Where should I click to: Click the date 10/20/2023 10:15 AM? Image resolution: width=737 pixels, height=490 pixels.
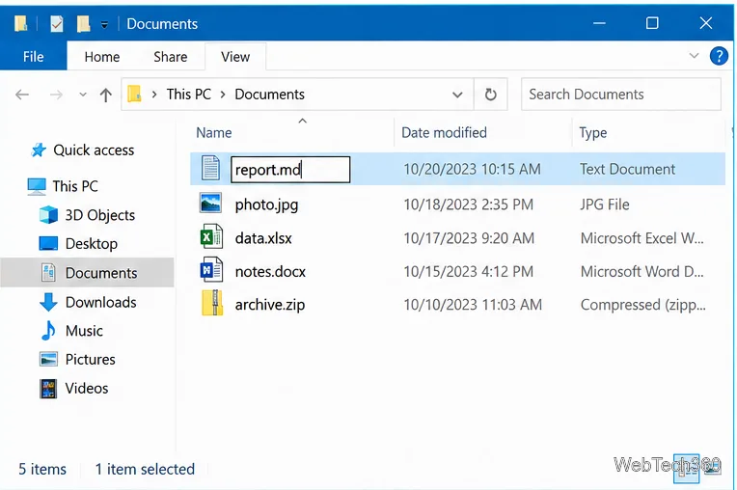click(472, 169)
